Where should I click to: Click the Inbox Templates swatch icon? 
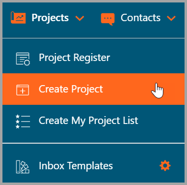23,167
